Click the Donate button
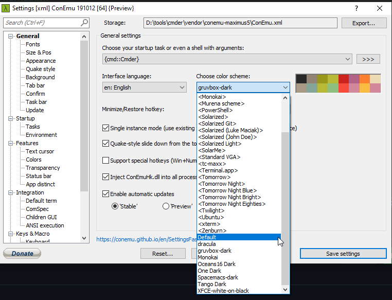The image size is (392, 300). pyautogui.click(x=22, y=254)
